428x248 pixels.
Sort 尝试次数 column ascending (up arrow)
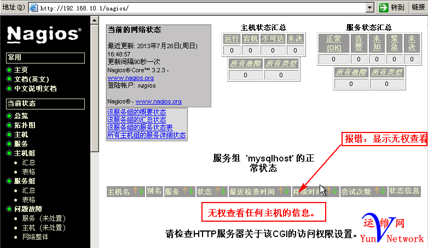pyautogui.click(x=377, y=191)
